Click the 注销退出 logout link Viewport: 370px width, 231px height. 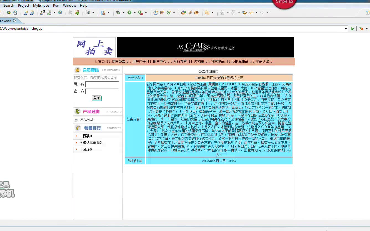click(262, 62)
